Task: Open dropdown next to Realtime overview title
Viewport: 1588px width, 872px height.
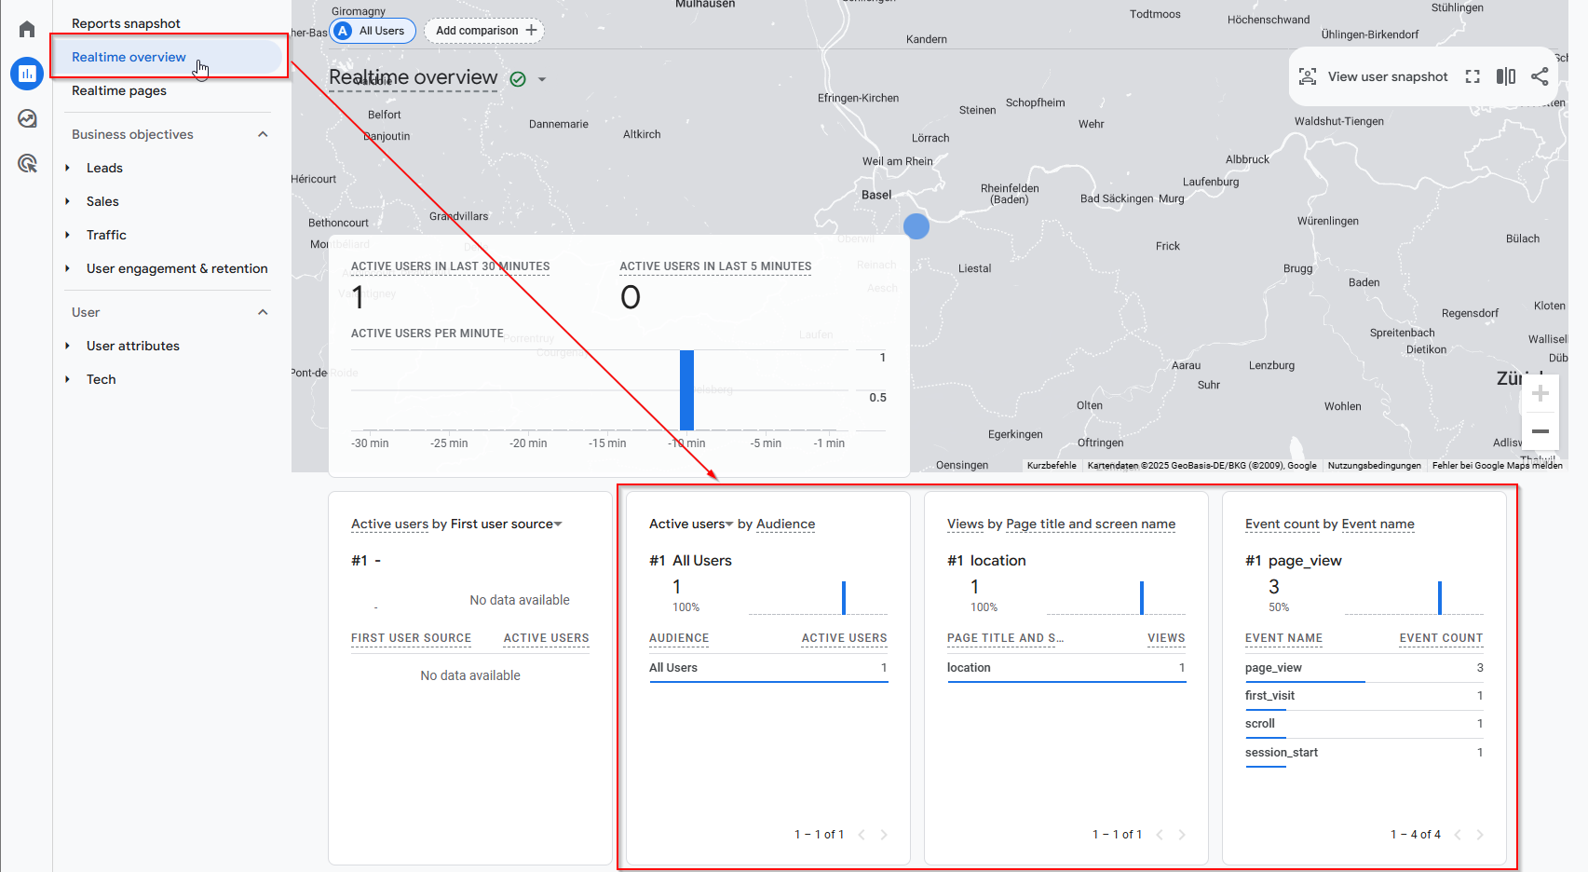Action: pos(542,79)
